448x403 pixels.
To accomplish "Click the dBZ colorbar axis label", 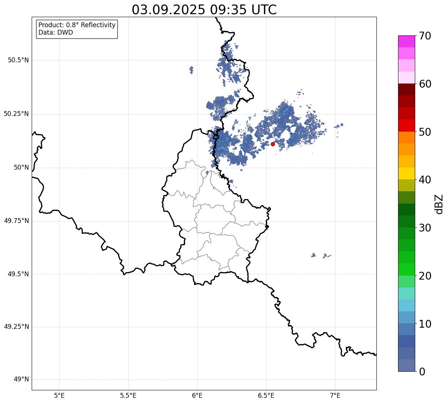I will [x=439, y=204].
